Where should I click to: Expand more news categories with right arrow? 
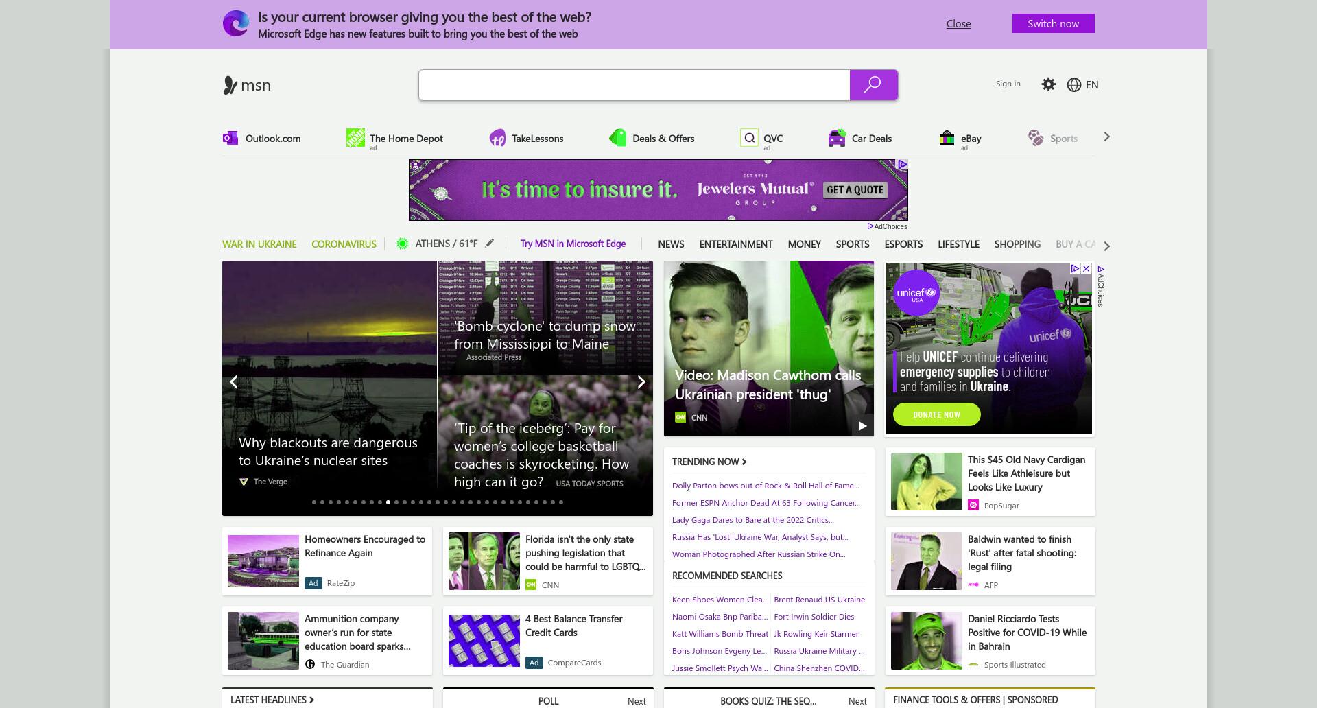click(x=1106, y=246)
